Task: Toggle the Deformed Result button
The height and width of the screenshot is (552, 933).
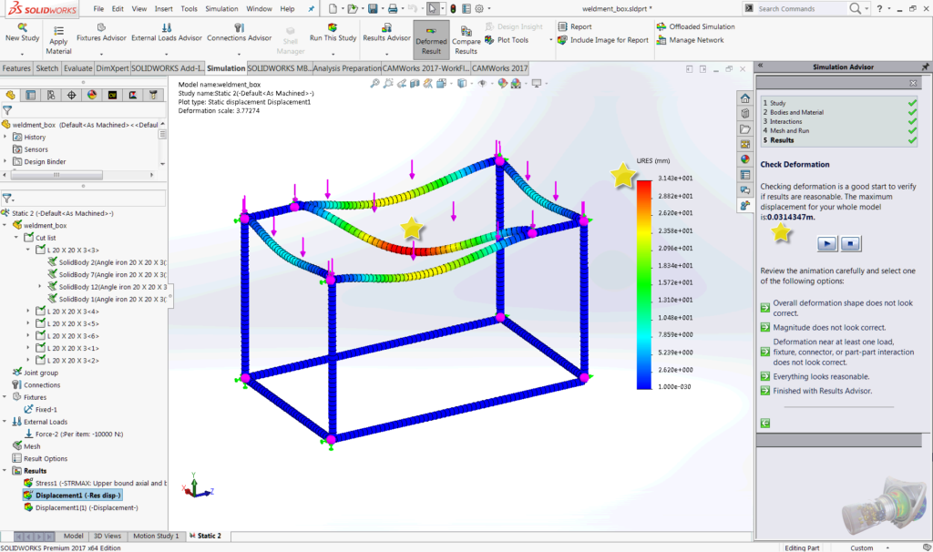Action: pyautogui.click(x=431, y=39)
